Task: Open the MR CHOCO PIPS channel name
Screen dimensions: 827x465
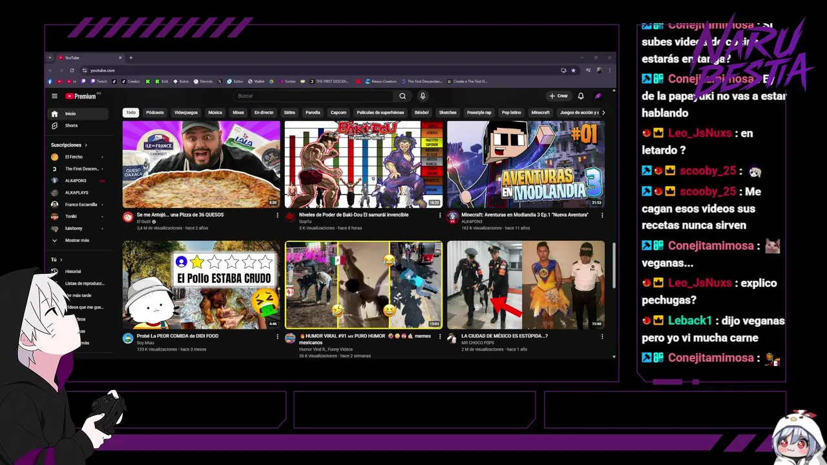Action: pyautogui.click(x=477, y=343)
